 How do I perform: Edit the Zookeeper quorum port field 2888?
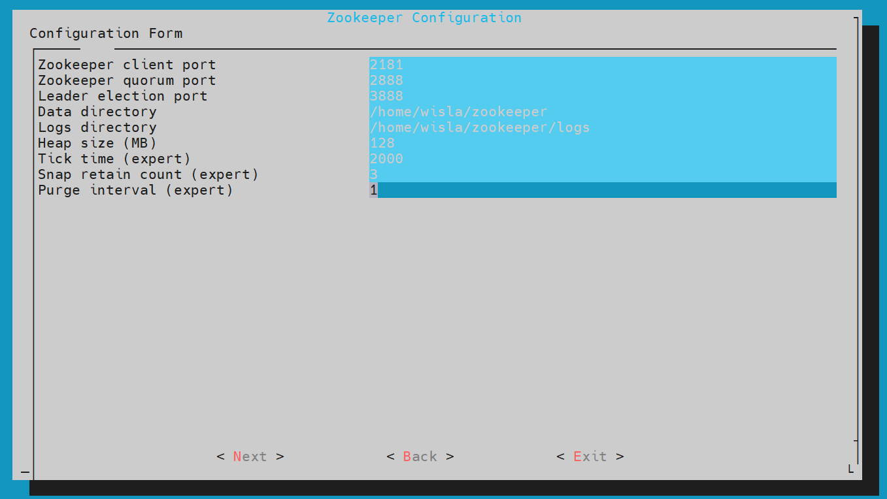pyautogui.click(x=603, y=80)
